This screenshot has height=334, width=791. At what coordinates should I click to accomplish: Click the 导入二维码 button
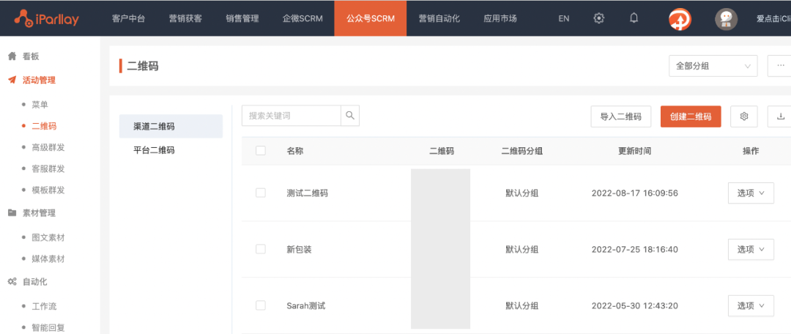(x=620, y=116)
